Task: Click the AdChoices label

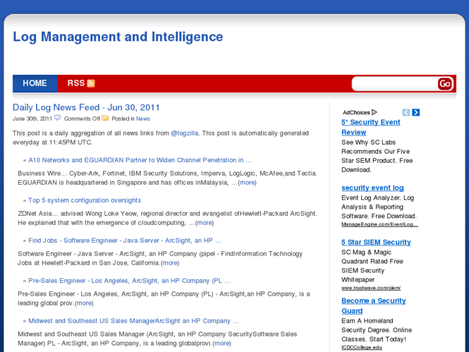Action: tap(356, 112)
